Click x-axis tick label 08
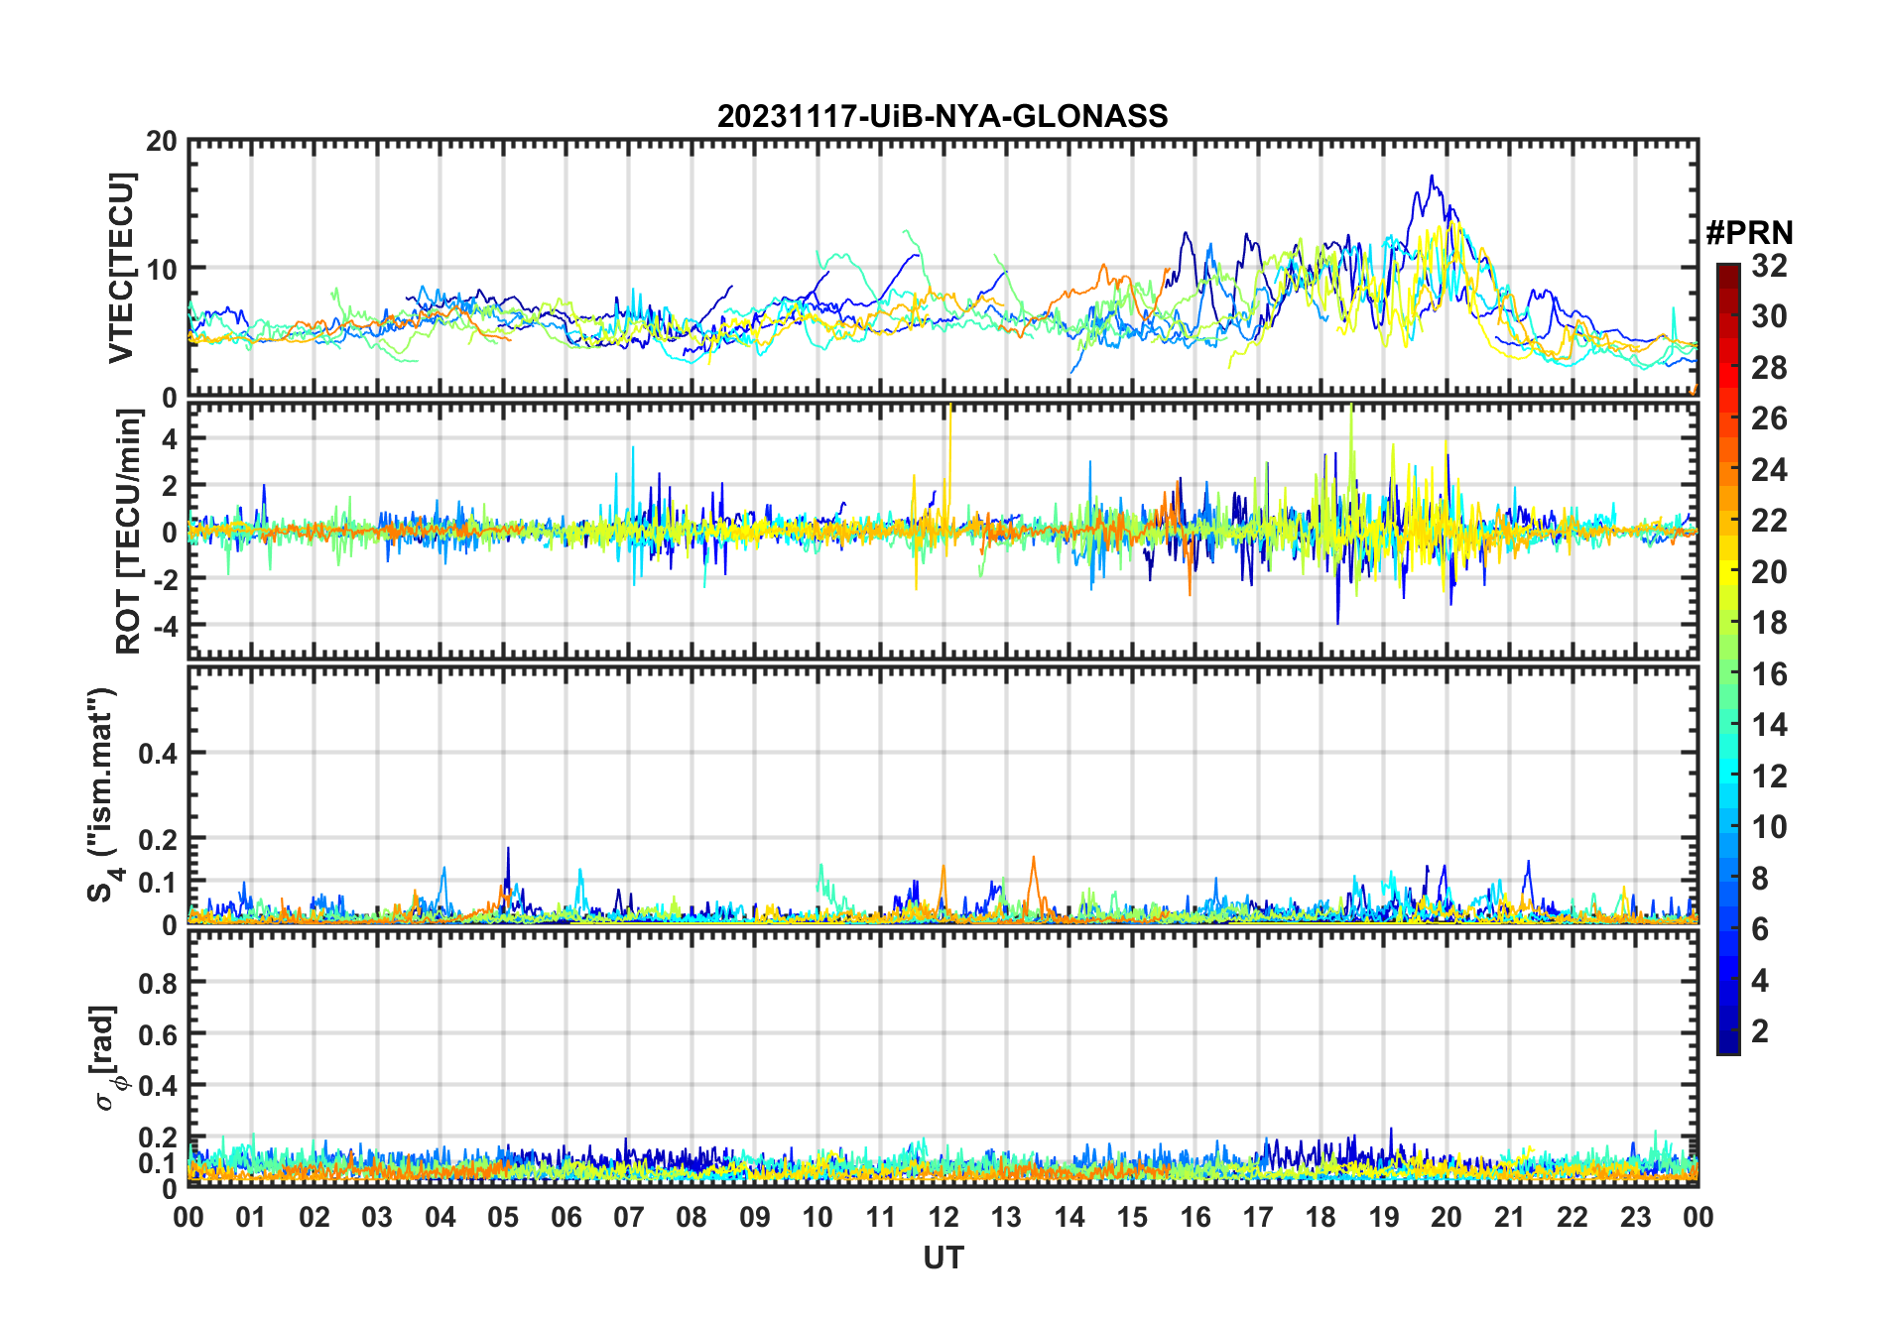1887x1319 pixels. (x=692, y=1217)
